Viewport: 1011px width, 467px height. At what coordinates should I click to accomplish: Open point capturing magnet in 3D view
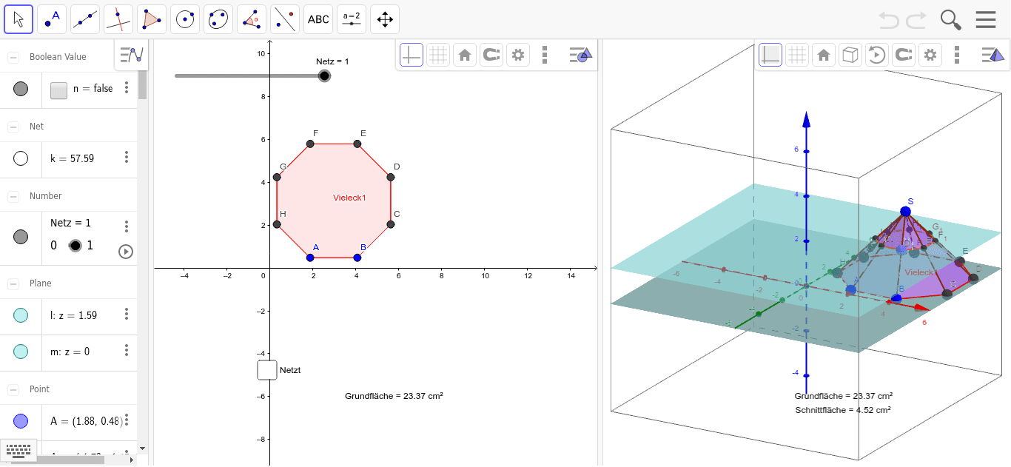(x=904, y=55)
